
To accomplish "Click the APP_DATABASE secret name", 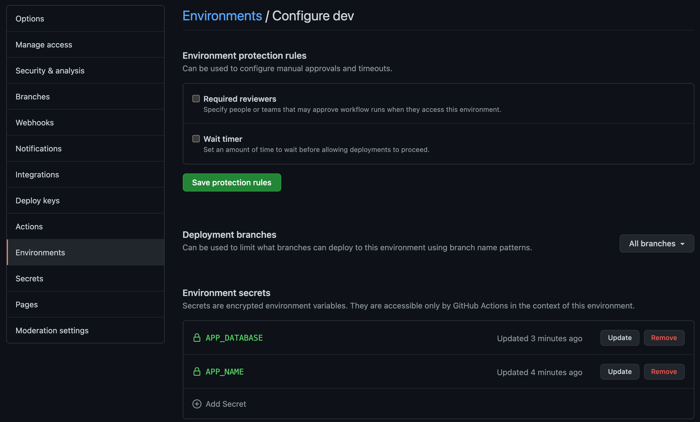I will pos(234,338).
